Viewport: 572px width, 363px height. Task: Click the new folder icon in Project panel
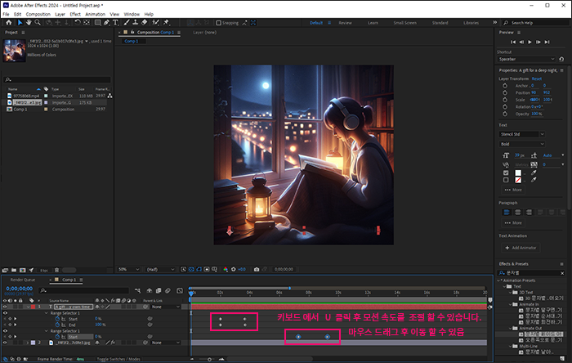pos(14,271)
